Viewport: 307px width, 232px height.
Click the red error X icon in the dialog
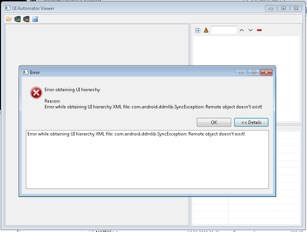(36, 93)
